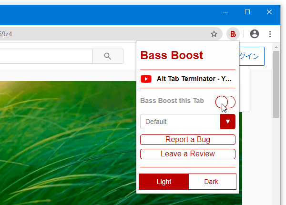Bookmark this page with the star icon
The image size is (286, 205).
pos(214,34)
